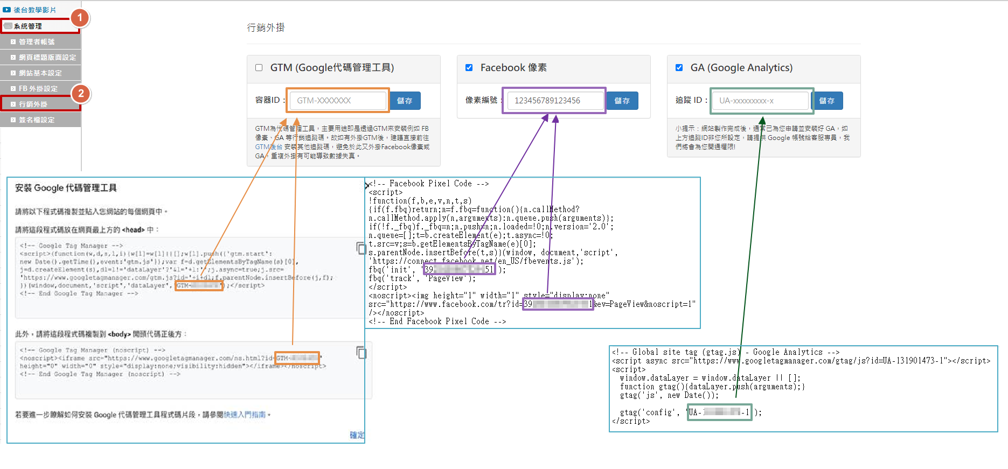Image resolution: width=1008 pixels, height=469 pixels.
Task: Click the GTM 容器ID input field
Action: (338, 101)
